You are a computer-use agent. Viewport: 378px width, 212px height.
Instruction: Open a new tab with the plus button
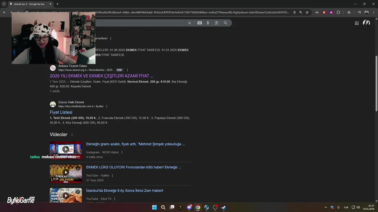pyautogui.click(x=57, y=4)
